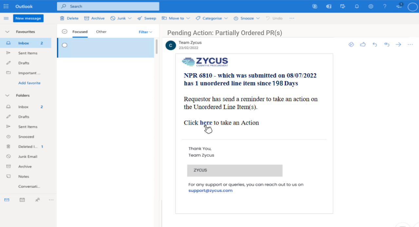Open the Filter dropdown
This screenshot has height=227, width=419.
pos(145,32)
